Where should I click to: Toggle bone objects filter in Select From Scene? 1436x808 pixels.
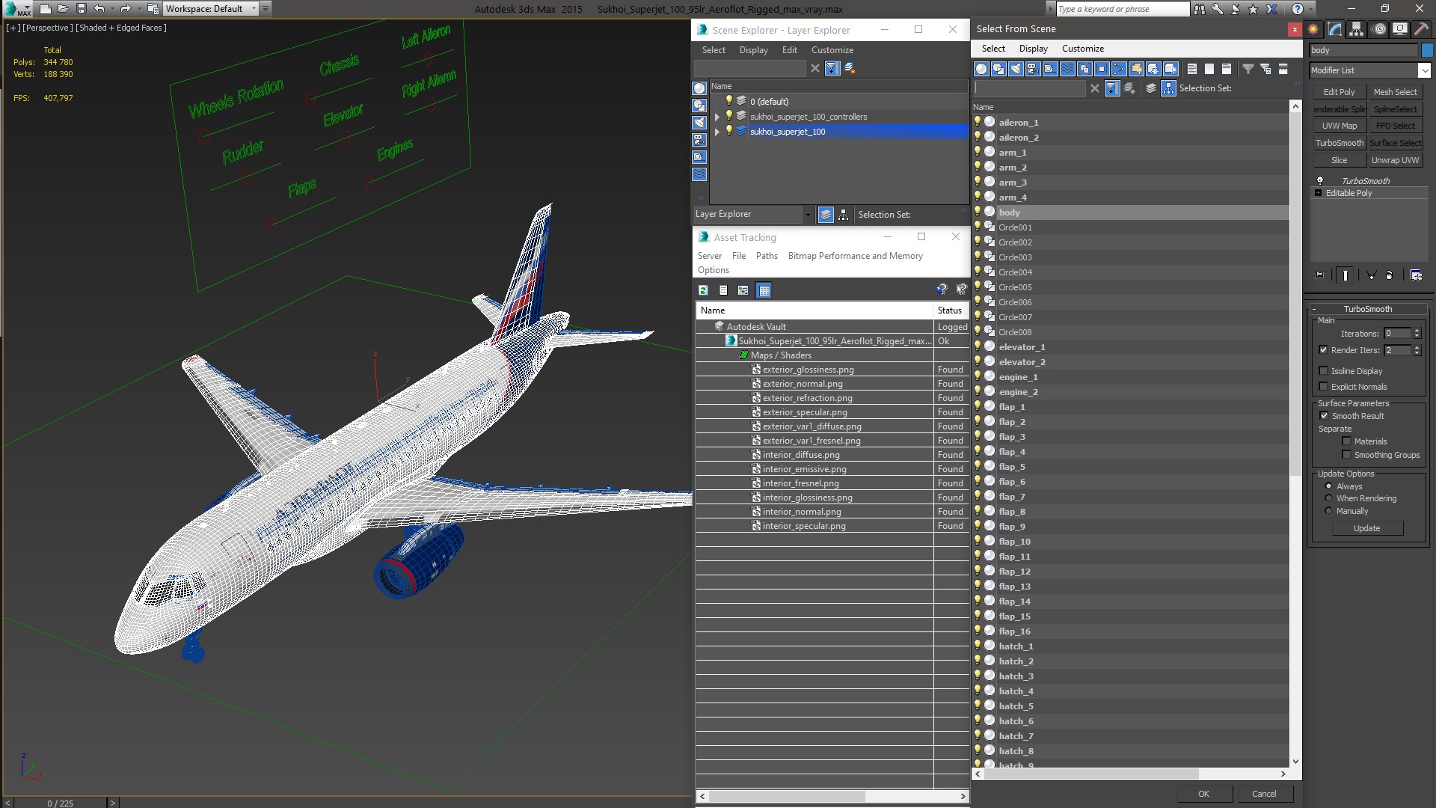pos(1119,69)
